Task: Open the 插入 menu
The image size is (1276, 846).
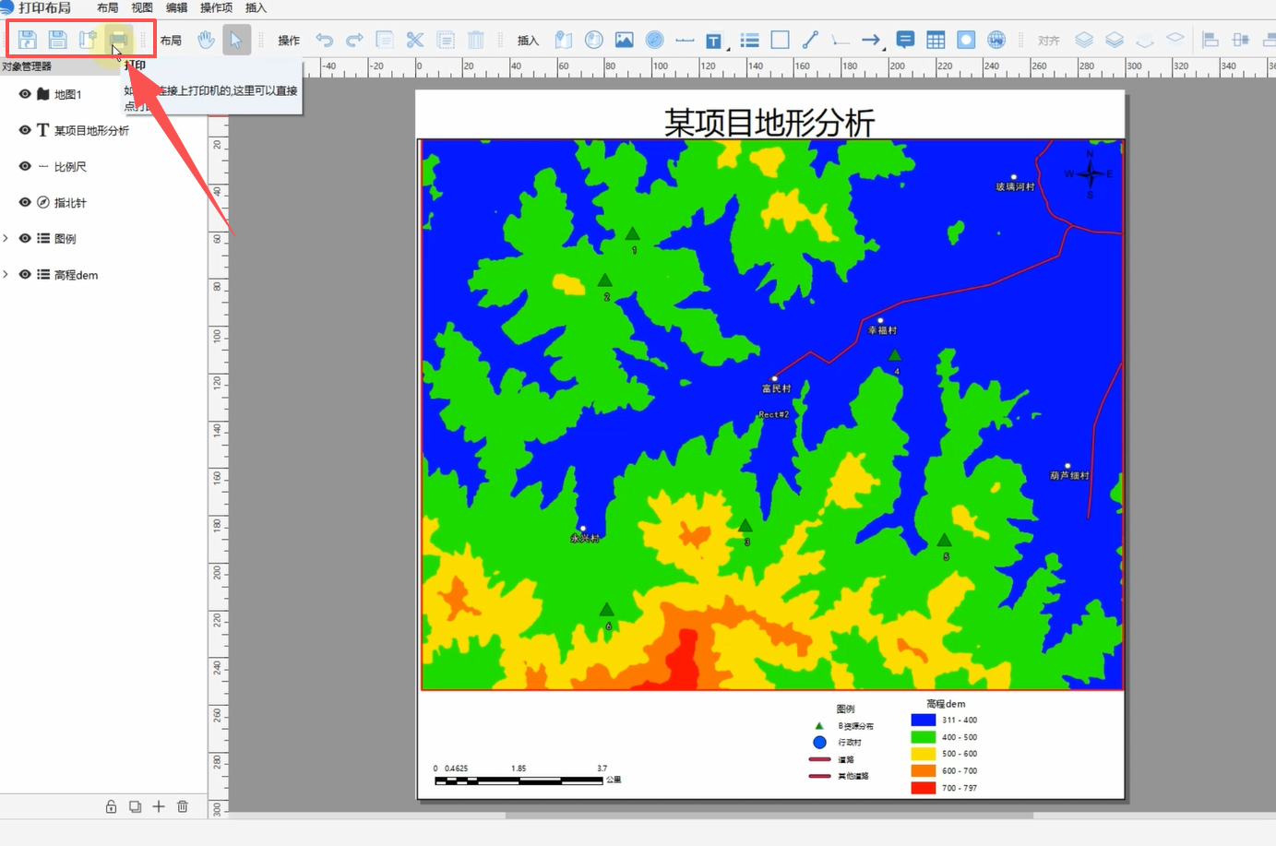Action: click(x=256, y=8)
